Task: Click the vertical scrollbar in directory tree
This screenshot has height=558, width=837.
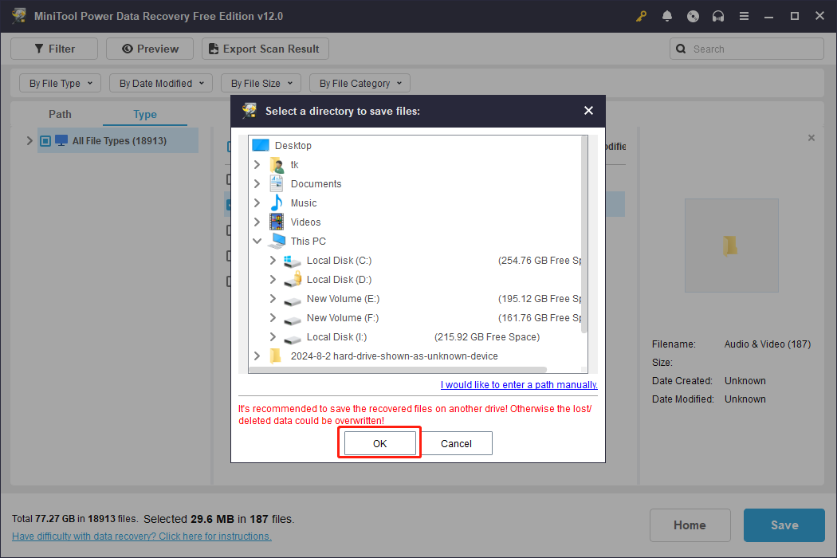Action: tap(584, 235)
